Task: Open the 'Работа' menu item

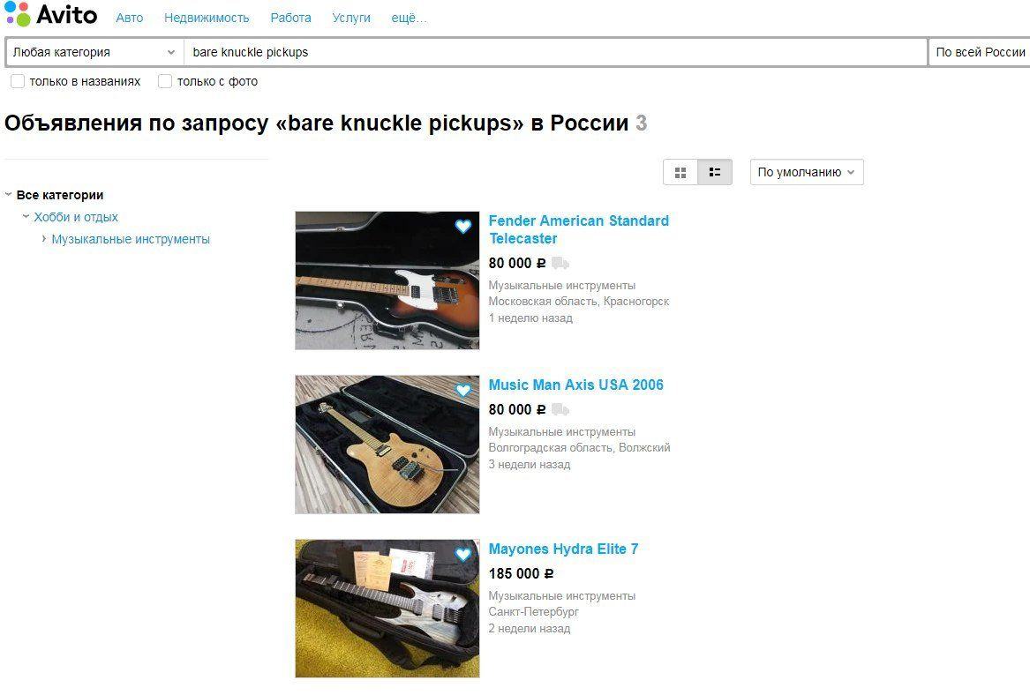Action: (x=290, y=18)
